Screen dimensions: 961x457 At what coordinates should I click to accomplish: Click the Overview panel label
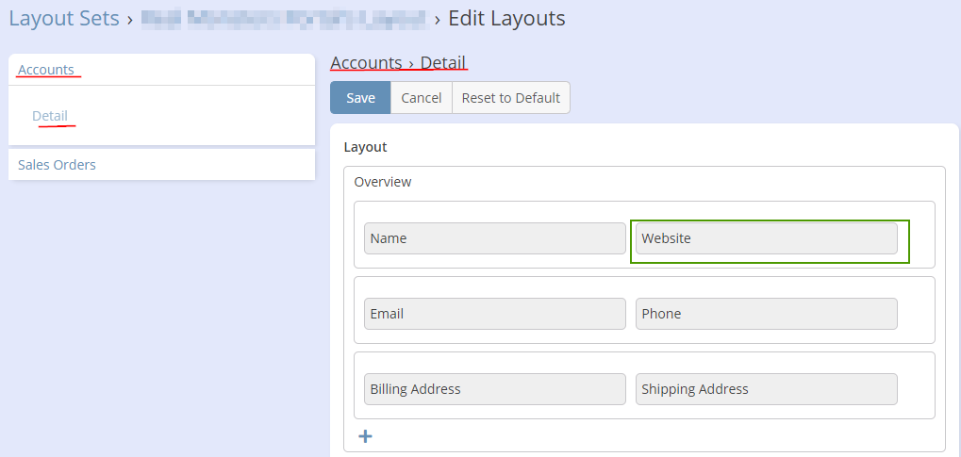(x=383, y=182)
